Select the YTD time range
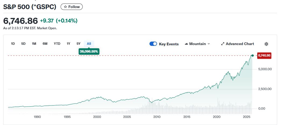 coord(57,44)
